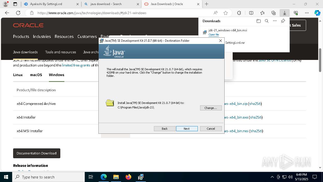Viewport: 323px width, 182px height.
Task: Close the Java SE installer dialog
Action: pos(220,41)
